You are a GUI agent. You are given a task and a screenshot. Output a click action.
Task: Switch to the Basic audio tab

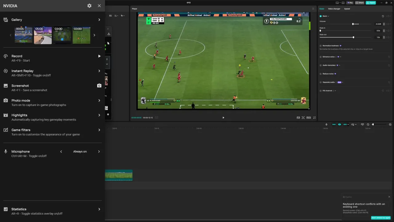[322, 9]
